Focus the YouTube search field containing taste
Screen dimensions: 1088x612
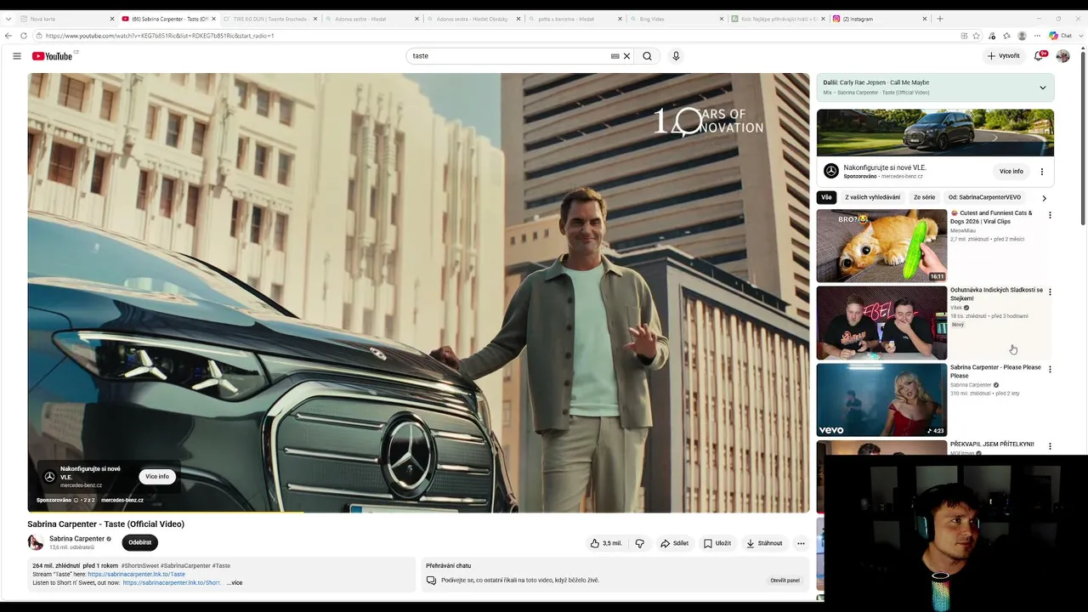(508, 56)
